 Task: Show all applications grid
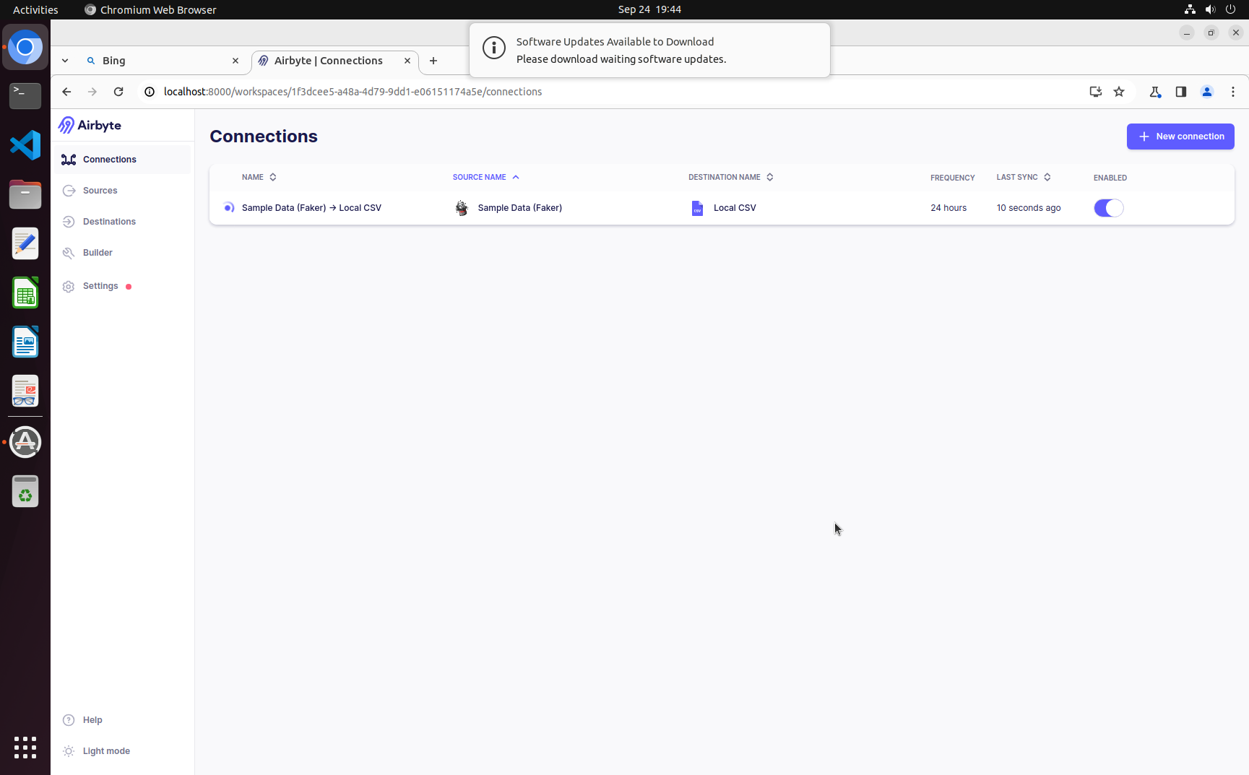tap(25, 748)
